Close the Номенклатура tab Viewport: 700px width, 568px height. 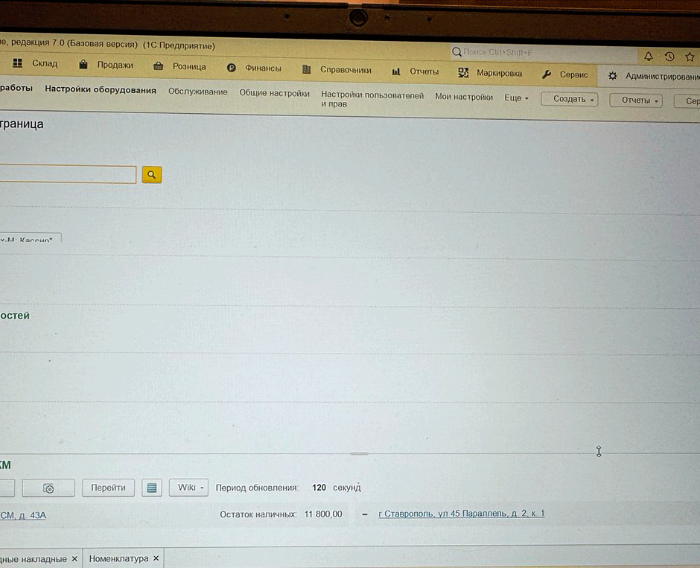156,558
